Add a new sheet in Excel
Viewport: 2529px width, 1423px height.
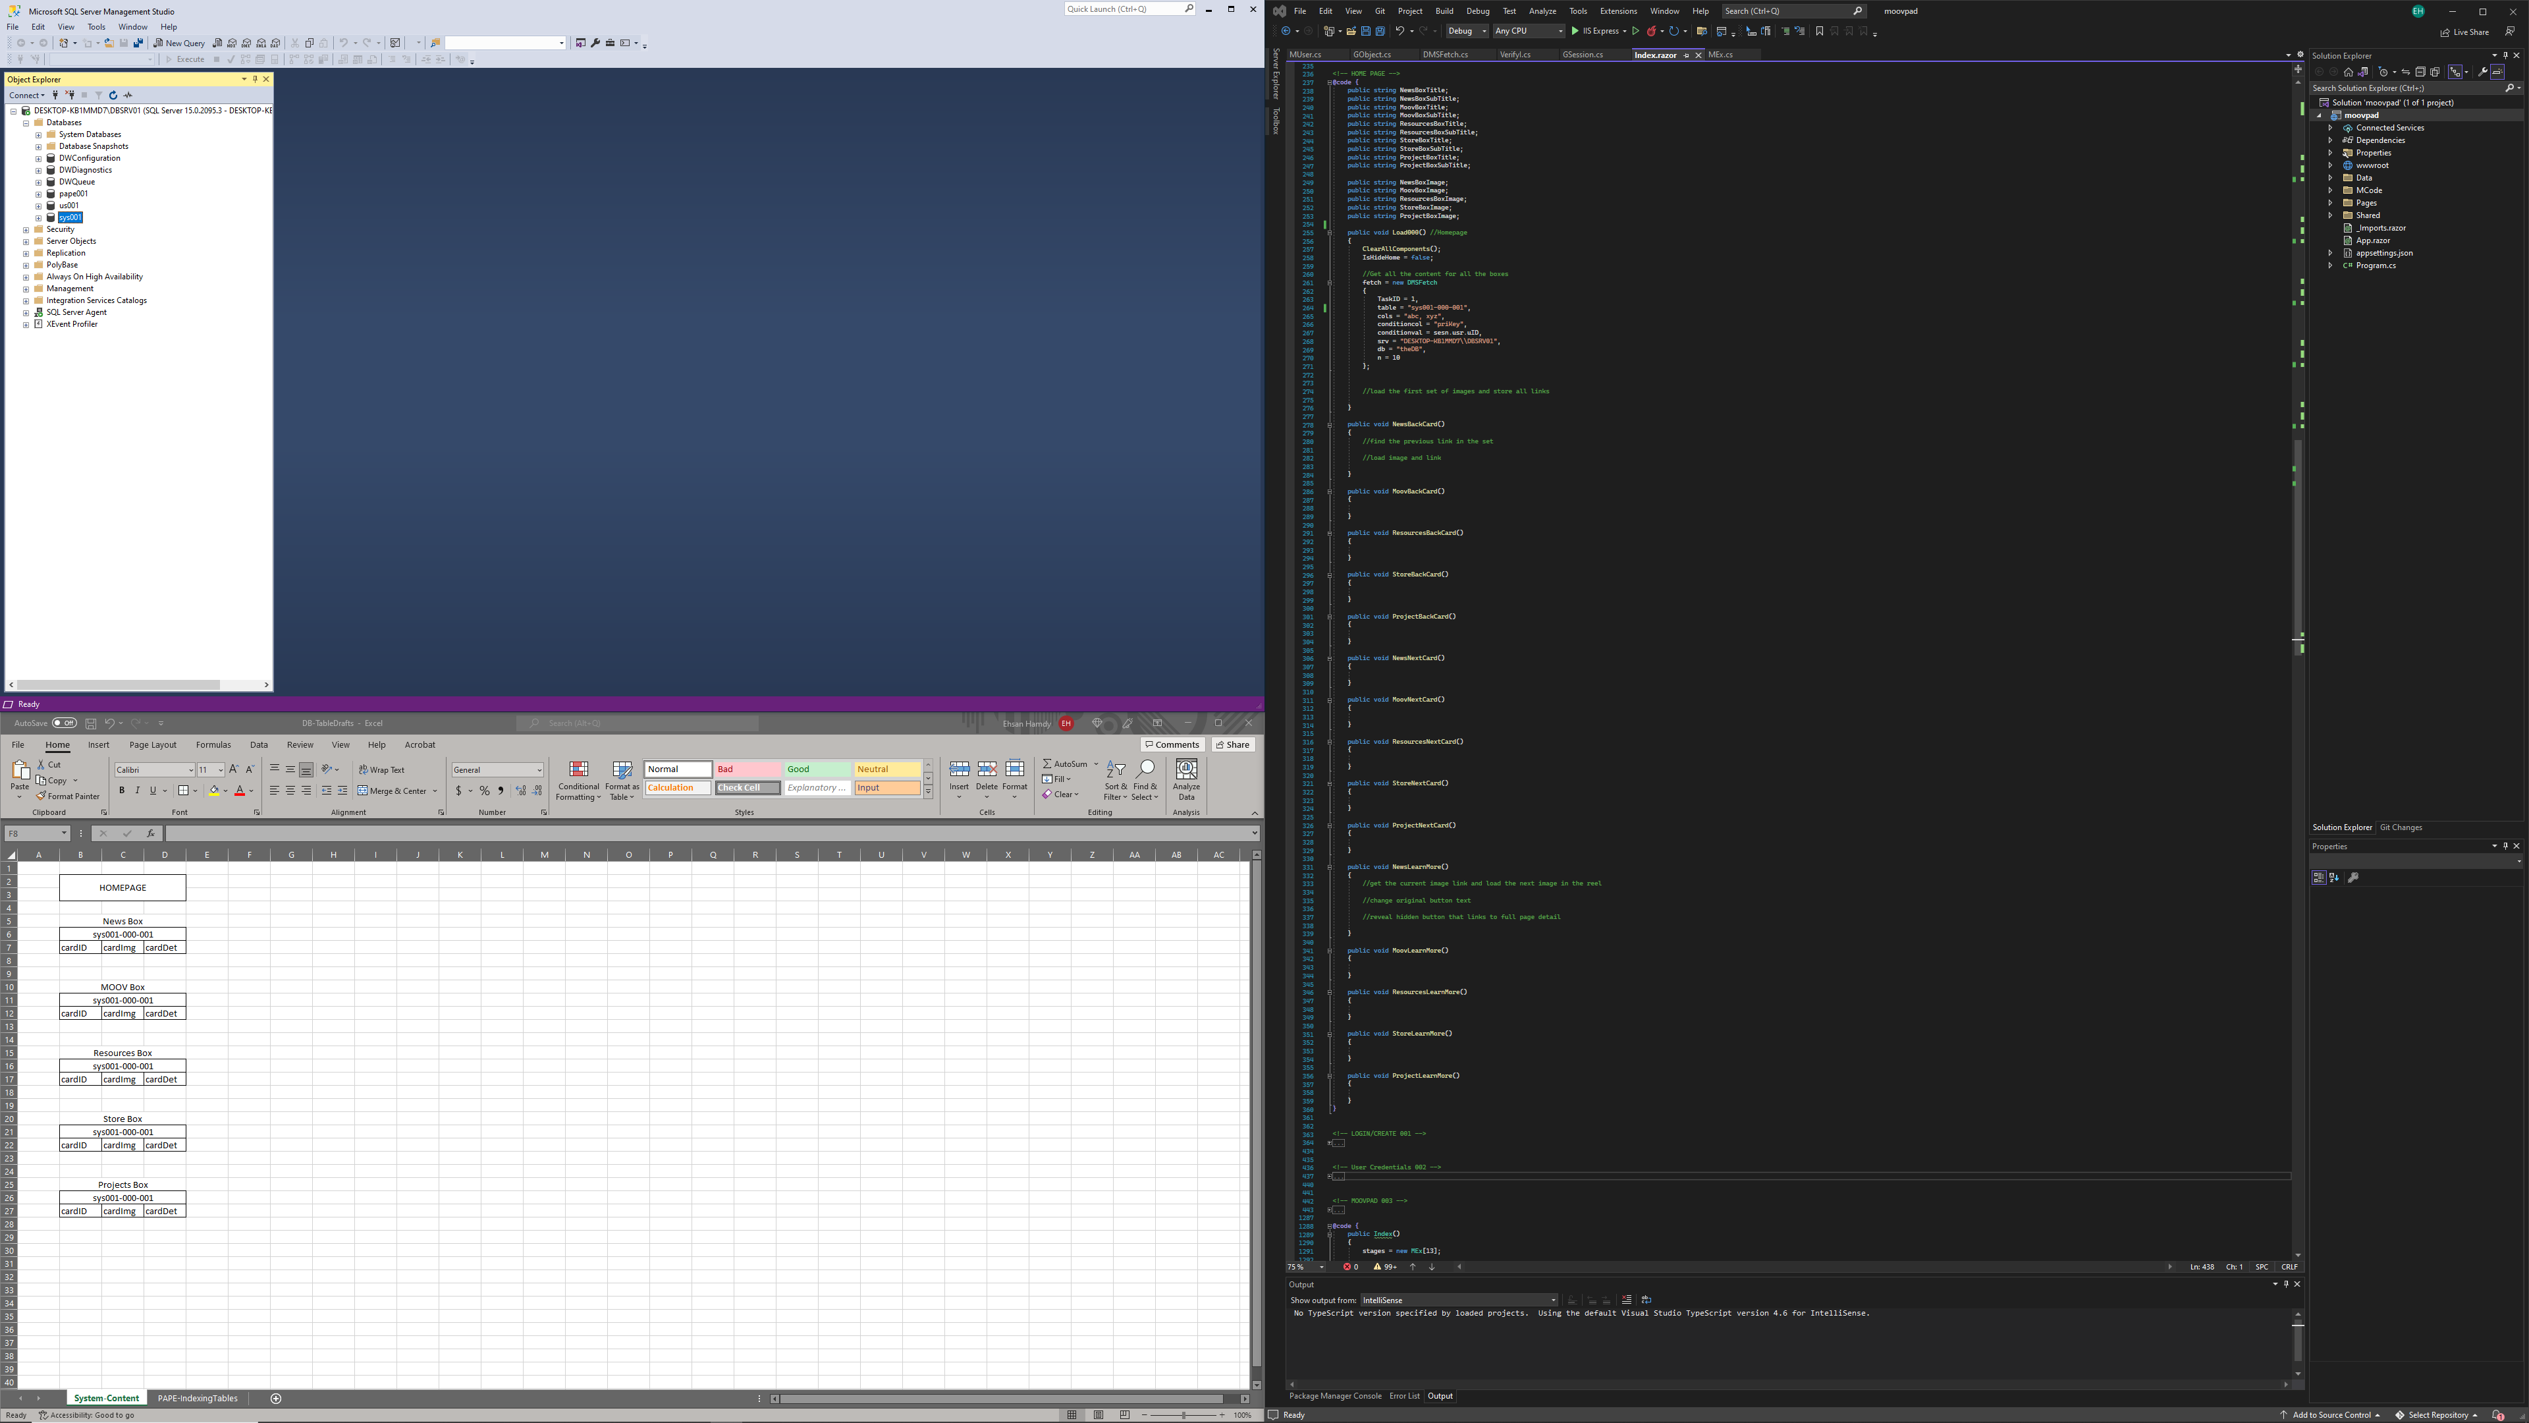[x=276, y=1399]
